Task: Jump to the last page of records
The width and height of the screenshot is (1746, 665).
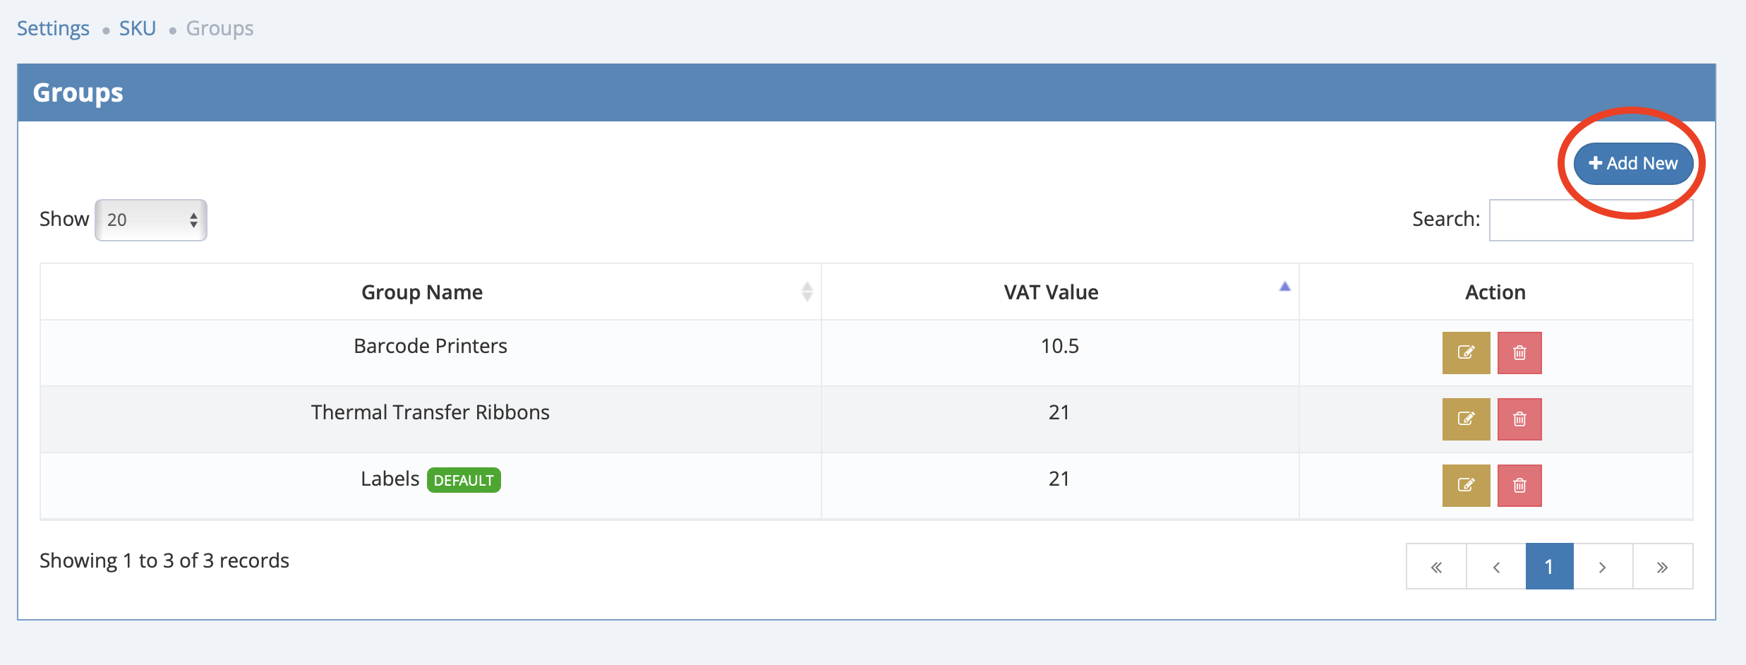Action: pos(1663,566)
